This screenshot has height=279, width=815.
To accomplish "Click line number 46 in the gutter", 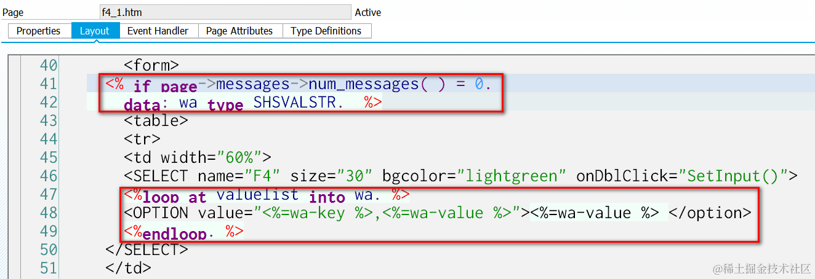I will click(48, 176).
